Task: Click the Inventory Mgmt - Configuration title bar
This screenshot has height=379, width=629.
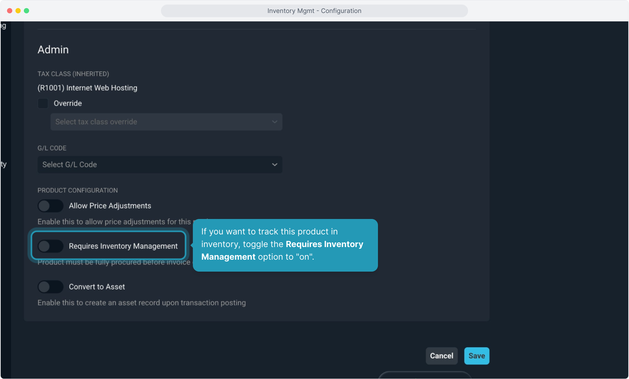Action: click(314, 11)
